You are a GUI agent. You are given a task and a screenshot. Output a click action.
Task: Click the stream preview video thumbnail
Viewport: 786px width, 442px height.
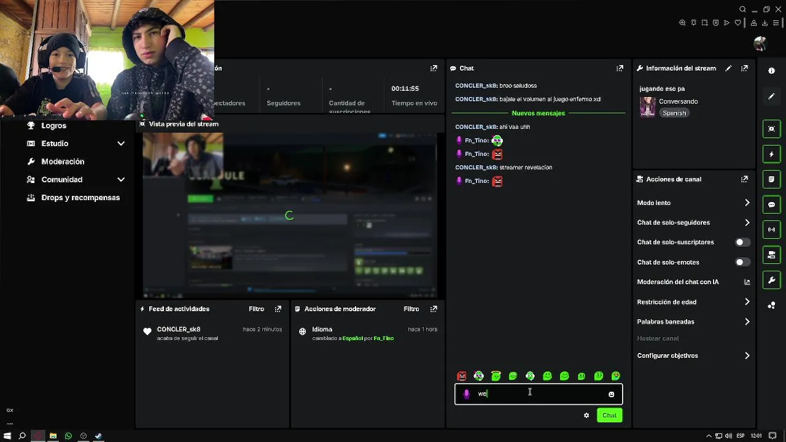(x=290, y=215)
